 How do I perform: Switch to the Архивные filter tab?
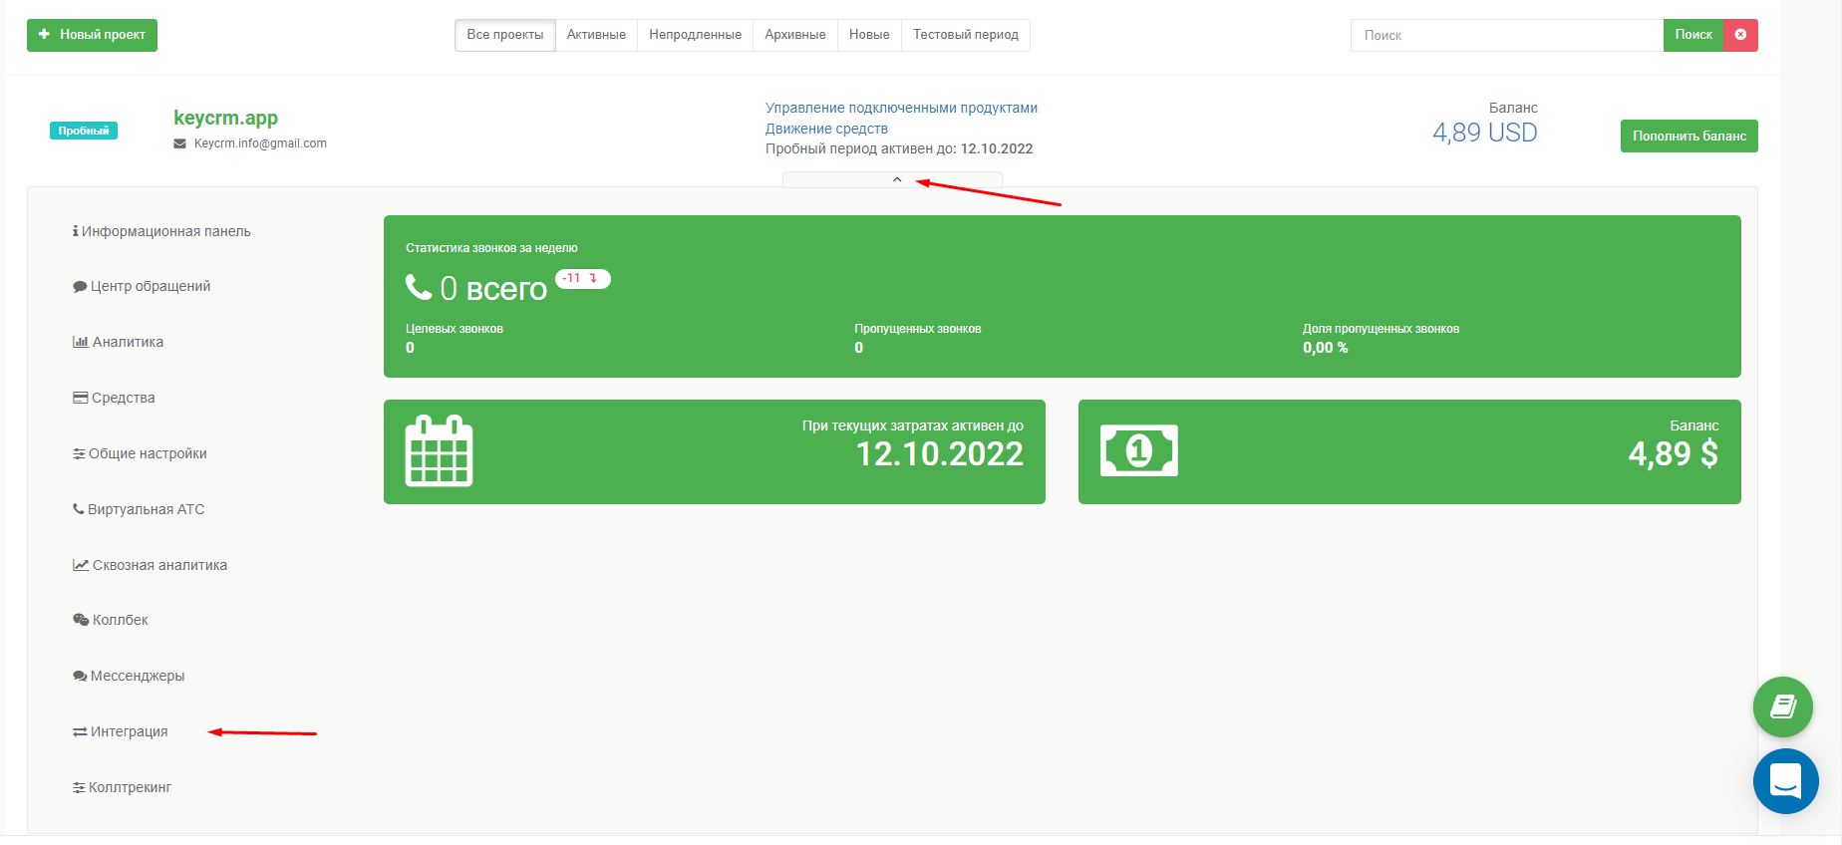click(x=795, y=35)
